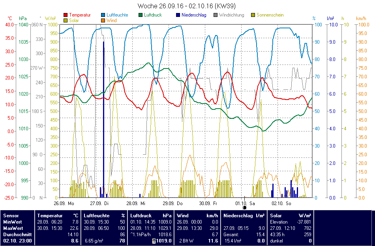
Task: Click the green Luftdruck legend swatch
Action: pos(141,15)
